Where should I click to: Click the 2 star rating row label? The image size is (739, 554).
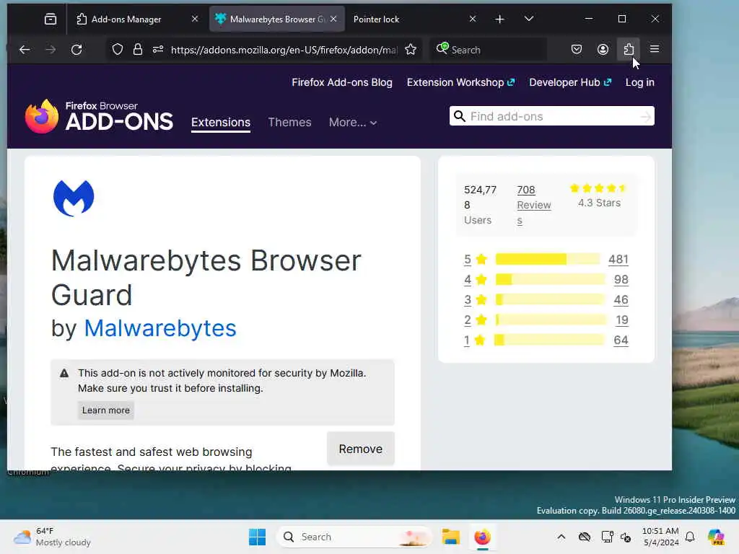click(467, 320)
